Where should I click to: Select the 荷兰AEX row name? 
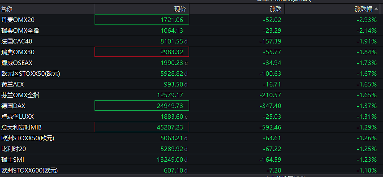13,84
